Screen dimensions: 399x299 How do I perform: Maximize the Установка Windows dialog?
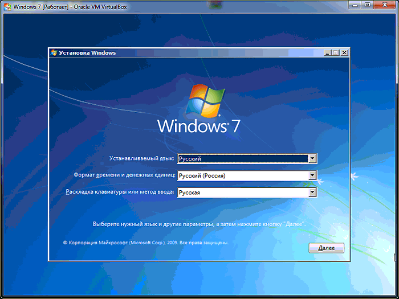pos(336,53)
